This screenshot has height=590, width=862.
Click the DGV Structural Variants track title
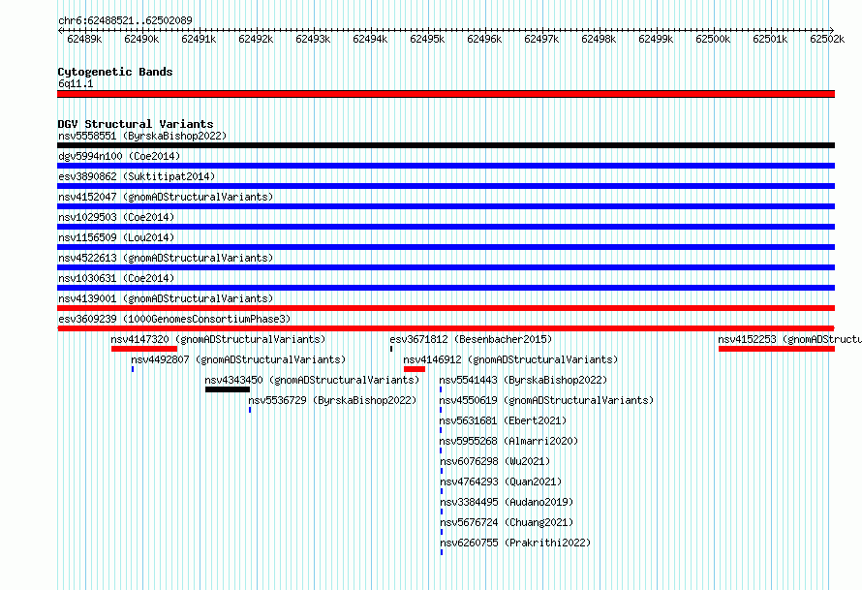[x=136, y=124]
